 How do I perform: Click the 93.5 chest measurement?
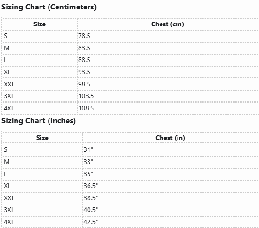coord(168,72)
